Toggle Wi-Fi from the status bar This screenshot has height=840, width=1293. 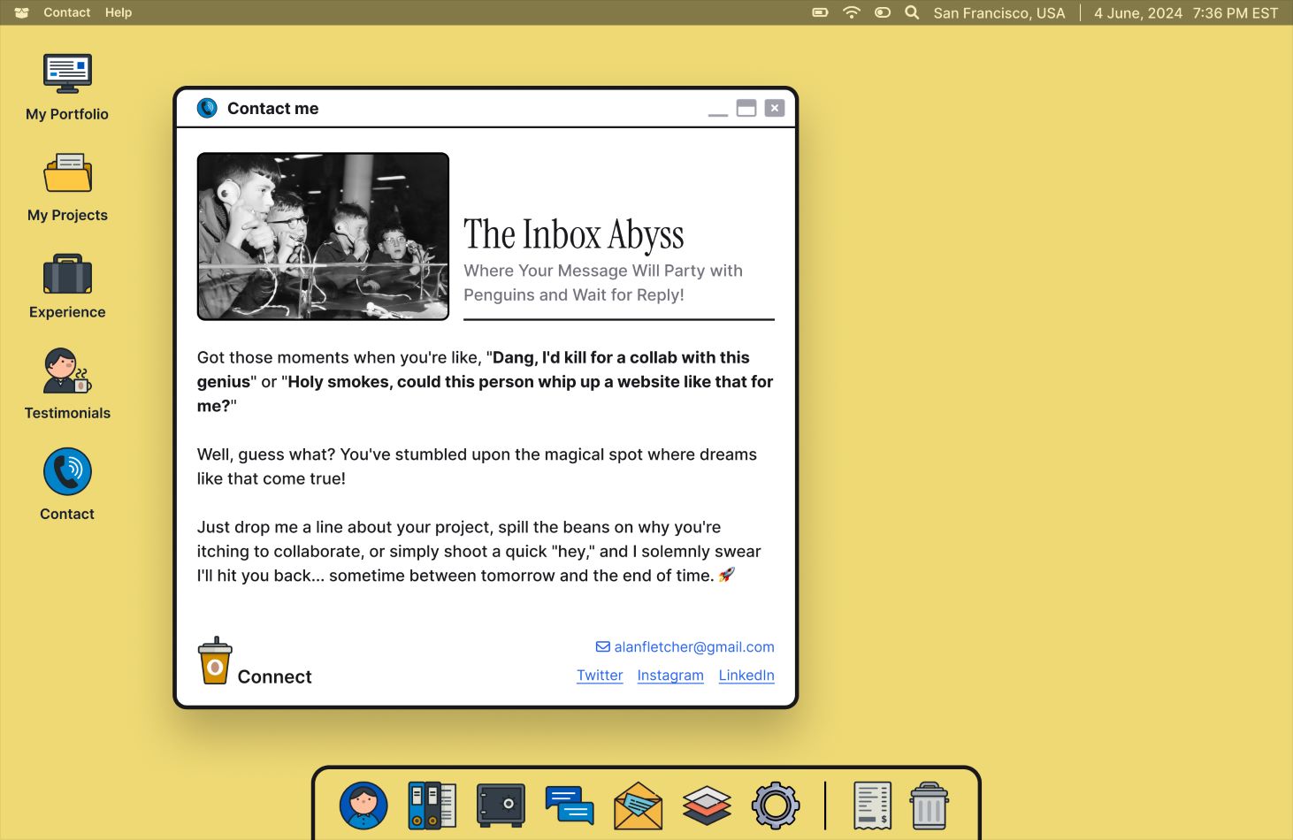click(x=850, y=12)
